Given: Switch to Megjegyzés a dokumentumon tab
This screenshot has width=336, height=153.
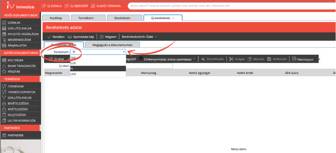Looking at the screenshot, I should point(112,45).
